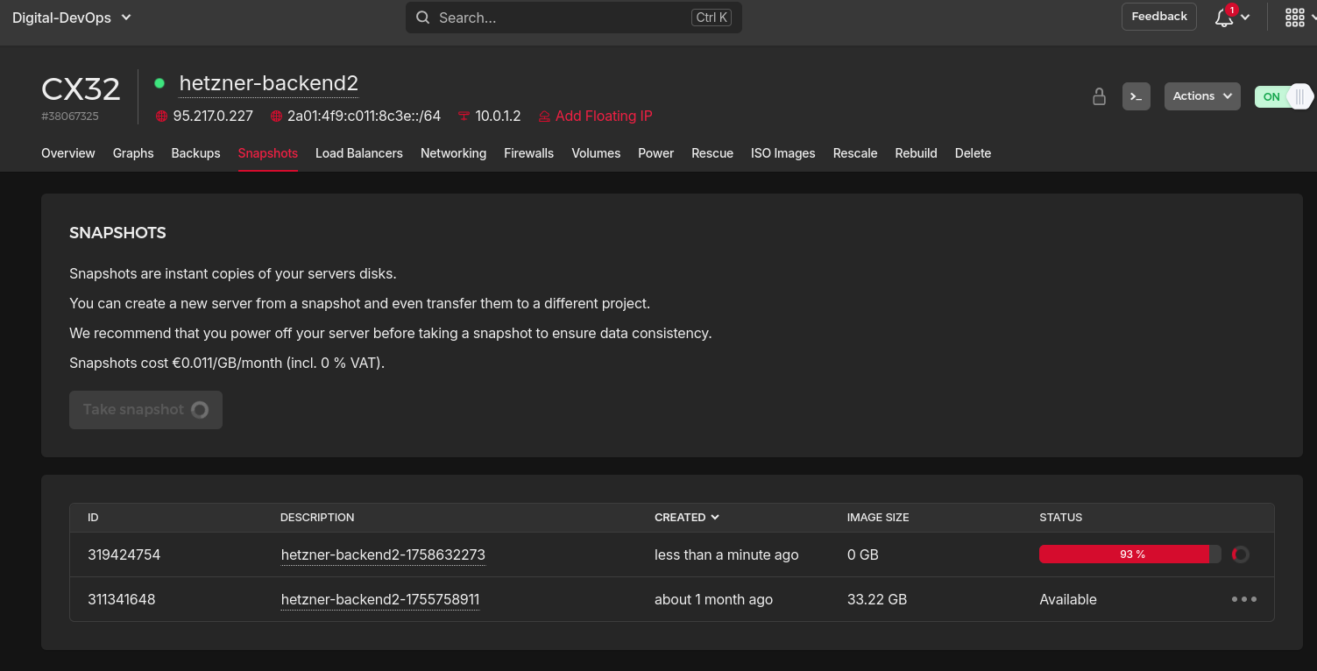Click the Add Floating IP link

(x=604, y=117)
